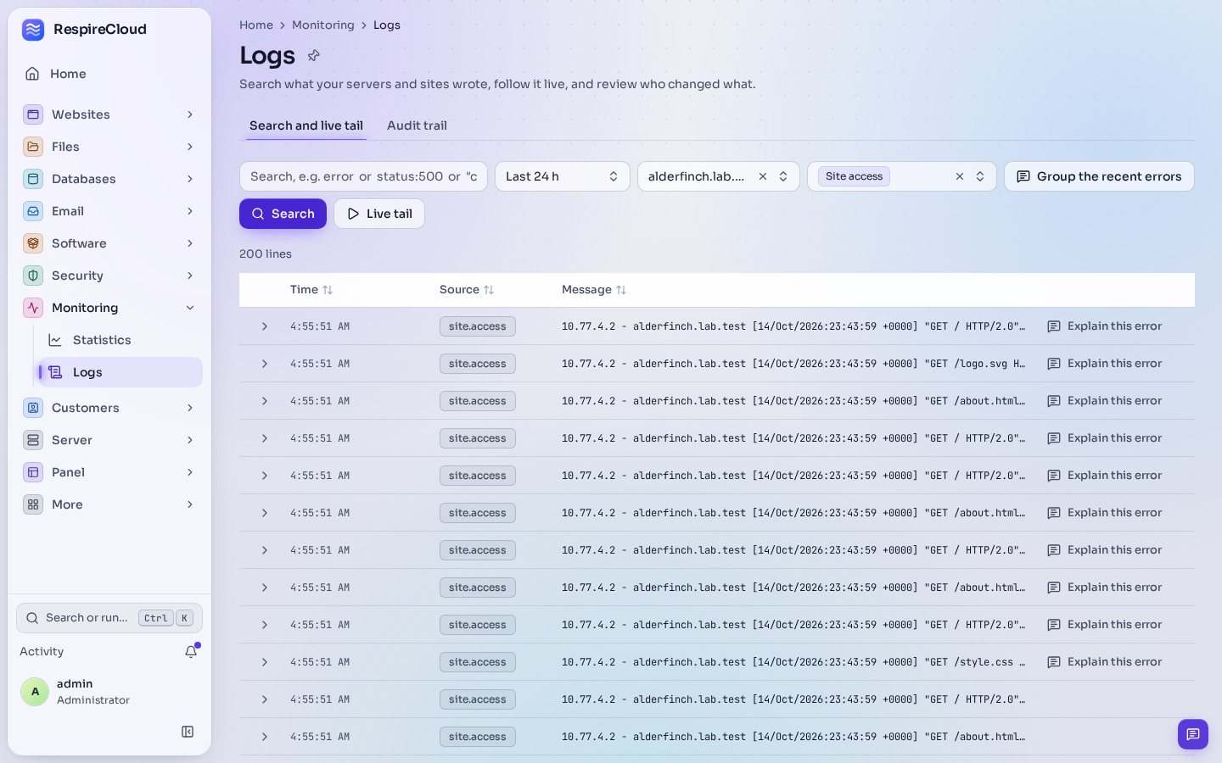Select the Search and live tail tab
The image size is (1222, 763).
point(305,125)
